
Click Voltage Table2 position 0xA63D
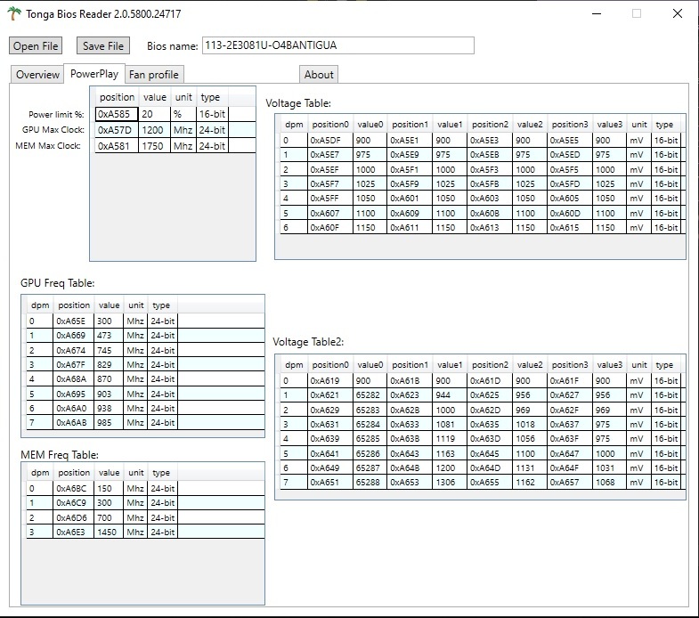click(490, 438)
